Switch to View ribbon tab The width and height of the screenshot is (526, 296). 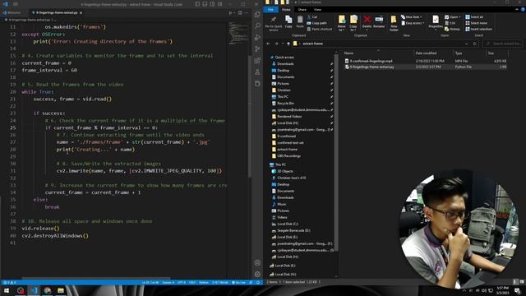click(x=317, y=10)
